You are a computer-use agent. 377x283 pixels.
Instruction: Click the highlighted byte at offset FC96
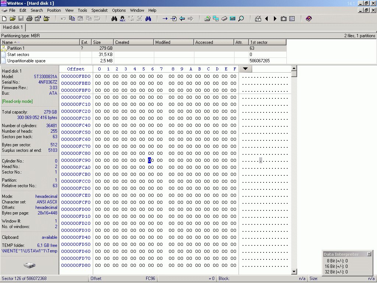[x=151, y=160]
